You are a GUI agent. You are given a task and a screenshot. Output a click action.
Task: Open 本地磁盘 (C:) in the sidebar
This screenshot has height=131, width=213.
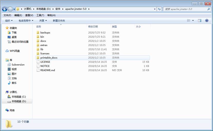click(19, 97)
